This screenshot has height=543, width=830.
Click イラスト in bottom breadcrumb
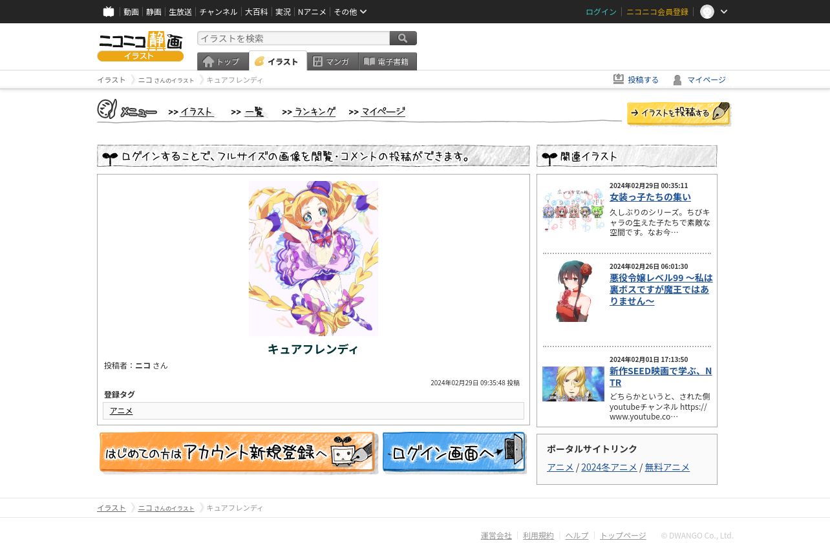point(111,508)
